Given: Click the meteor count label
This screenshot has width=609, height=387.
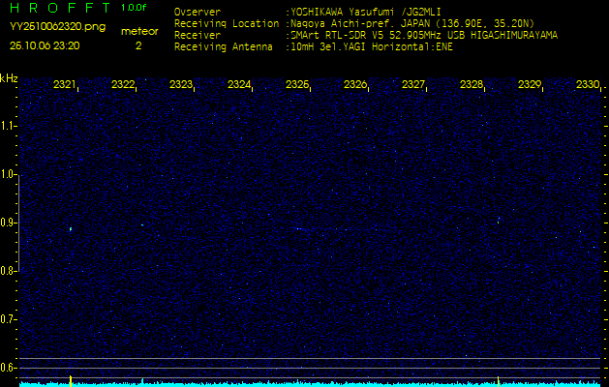Looking at the screenshot, I should pos(138,31).
